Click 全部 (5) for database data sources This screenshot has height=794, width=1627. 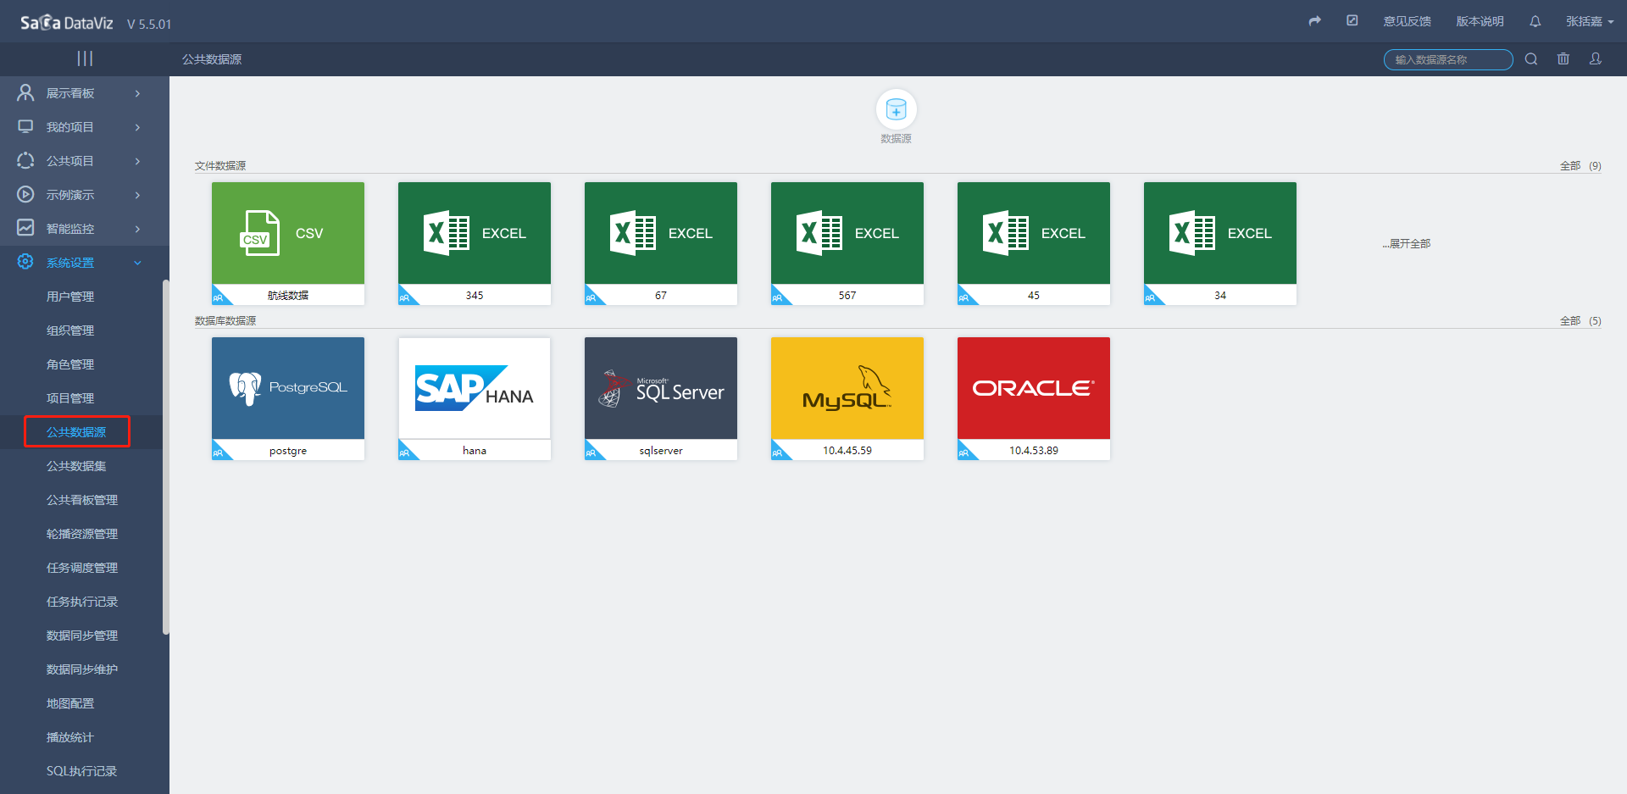point(1580,321)
